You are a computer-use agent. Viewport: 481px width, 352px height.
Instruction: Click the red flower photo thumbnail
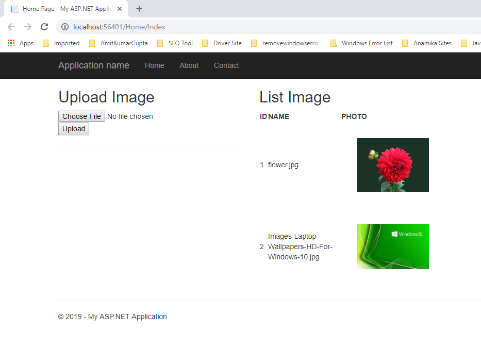[x=392, y=165]
